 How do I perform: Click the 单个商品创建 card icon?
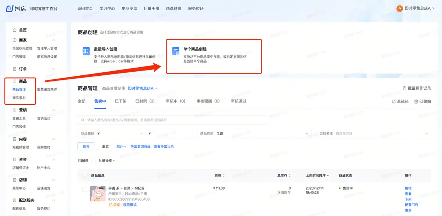point(176,51)
